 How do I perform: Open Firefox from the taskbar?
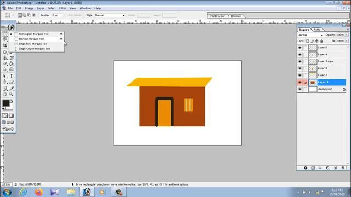click(x=39, y=192)
